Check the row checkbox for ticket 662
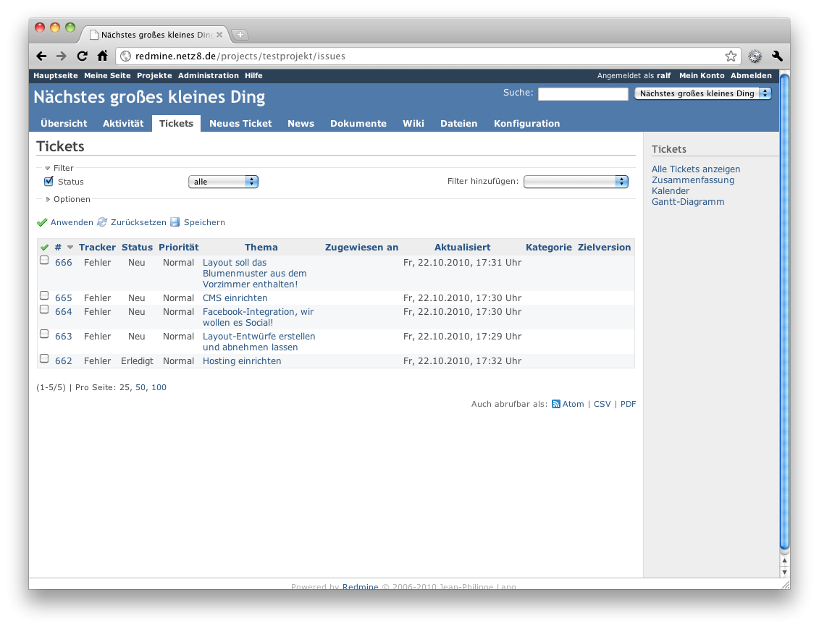Image resolution: width=819 pixels, height=629 pixels. (44, 358)
